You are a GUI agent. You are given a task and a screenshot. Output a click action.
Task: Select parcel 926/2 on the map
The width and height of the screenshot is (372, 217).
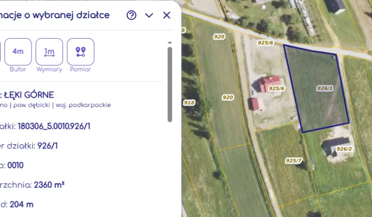click(344, 149)
